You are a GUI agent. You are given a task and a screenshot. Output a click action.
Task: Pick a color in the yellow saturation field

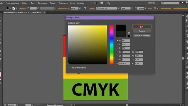coord(87,45)
